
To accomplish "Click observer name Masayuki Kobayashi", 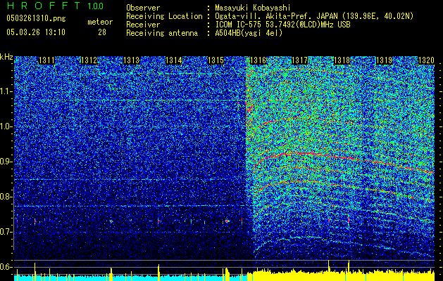I will [x=253, y=8].
